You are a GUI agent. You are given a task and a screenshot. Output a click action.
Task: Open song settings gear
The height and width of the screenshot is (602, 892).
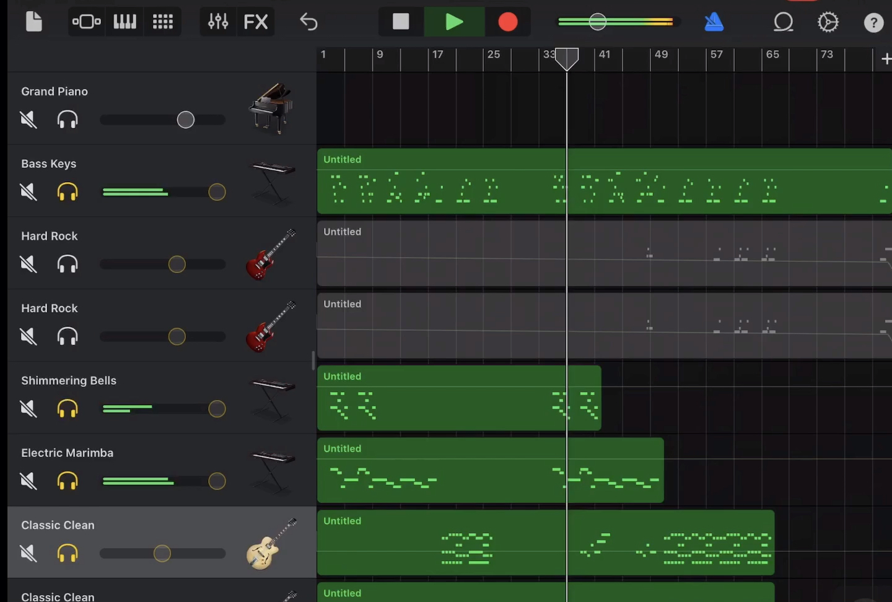828,22
